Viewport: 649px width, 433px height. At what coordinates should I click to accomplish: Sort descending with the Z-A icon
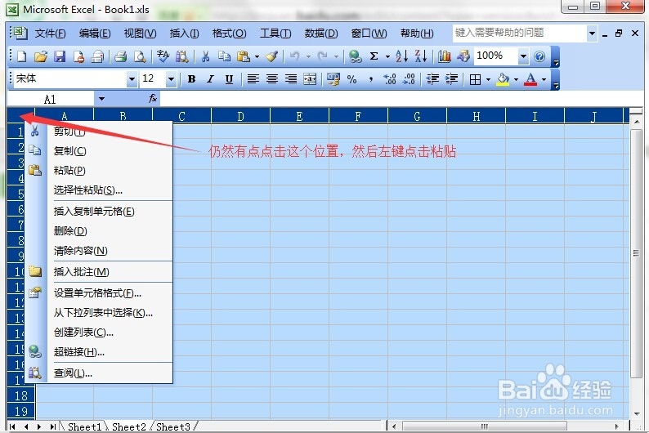(420, 56)
